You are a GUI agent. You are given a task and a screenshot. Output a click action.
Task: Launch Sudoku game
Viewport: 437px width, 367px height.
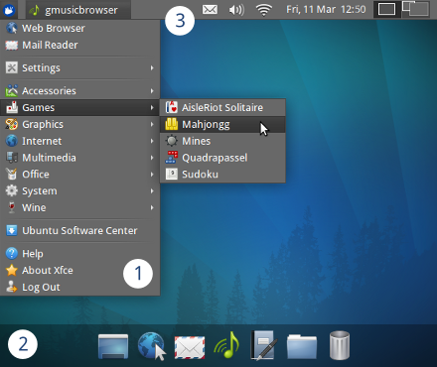point(222,175)
